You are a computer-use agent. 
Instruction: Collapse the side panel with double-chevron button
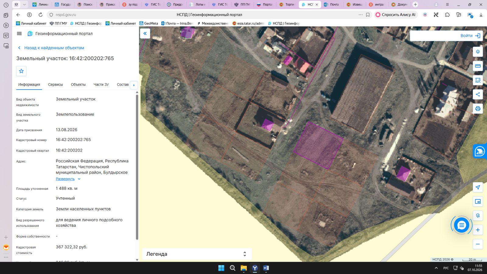pyautogui.click(x=145, y=33)
